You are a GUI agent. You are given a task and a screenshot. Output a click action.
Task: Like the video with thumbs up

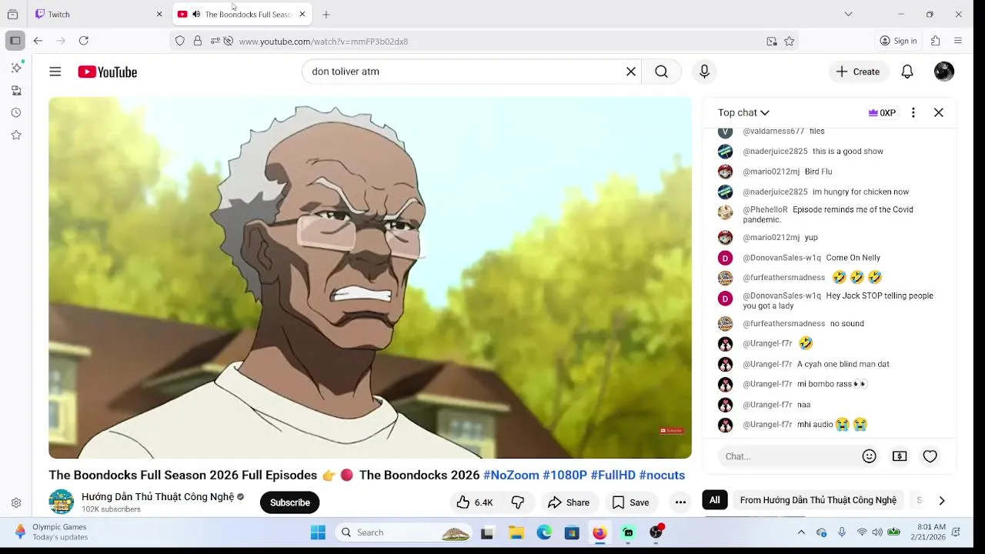click(x=475, y=502)
